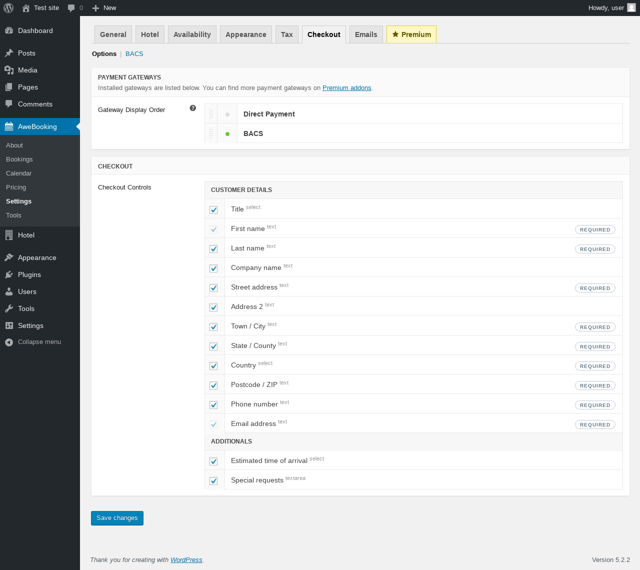The image size is (640, 570).
Task: Click the help icon beside Gateway Display Order
Action: (193, 108)
